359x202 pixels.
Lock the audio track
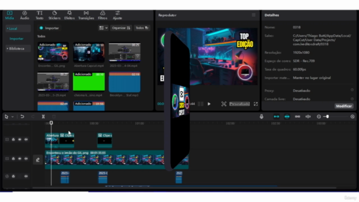[x=13, y=176]
